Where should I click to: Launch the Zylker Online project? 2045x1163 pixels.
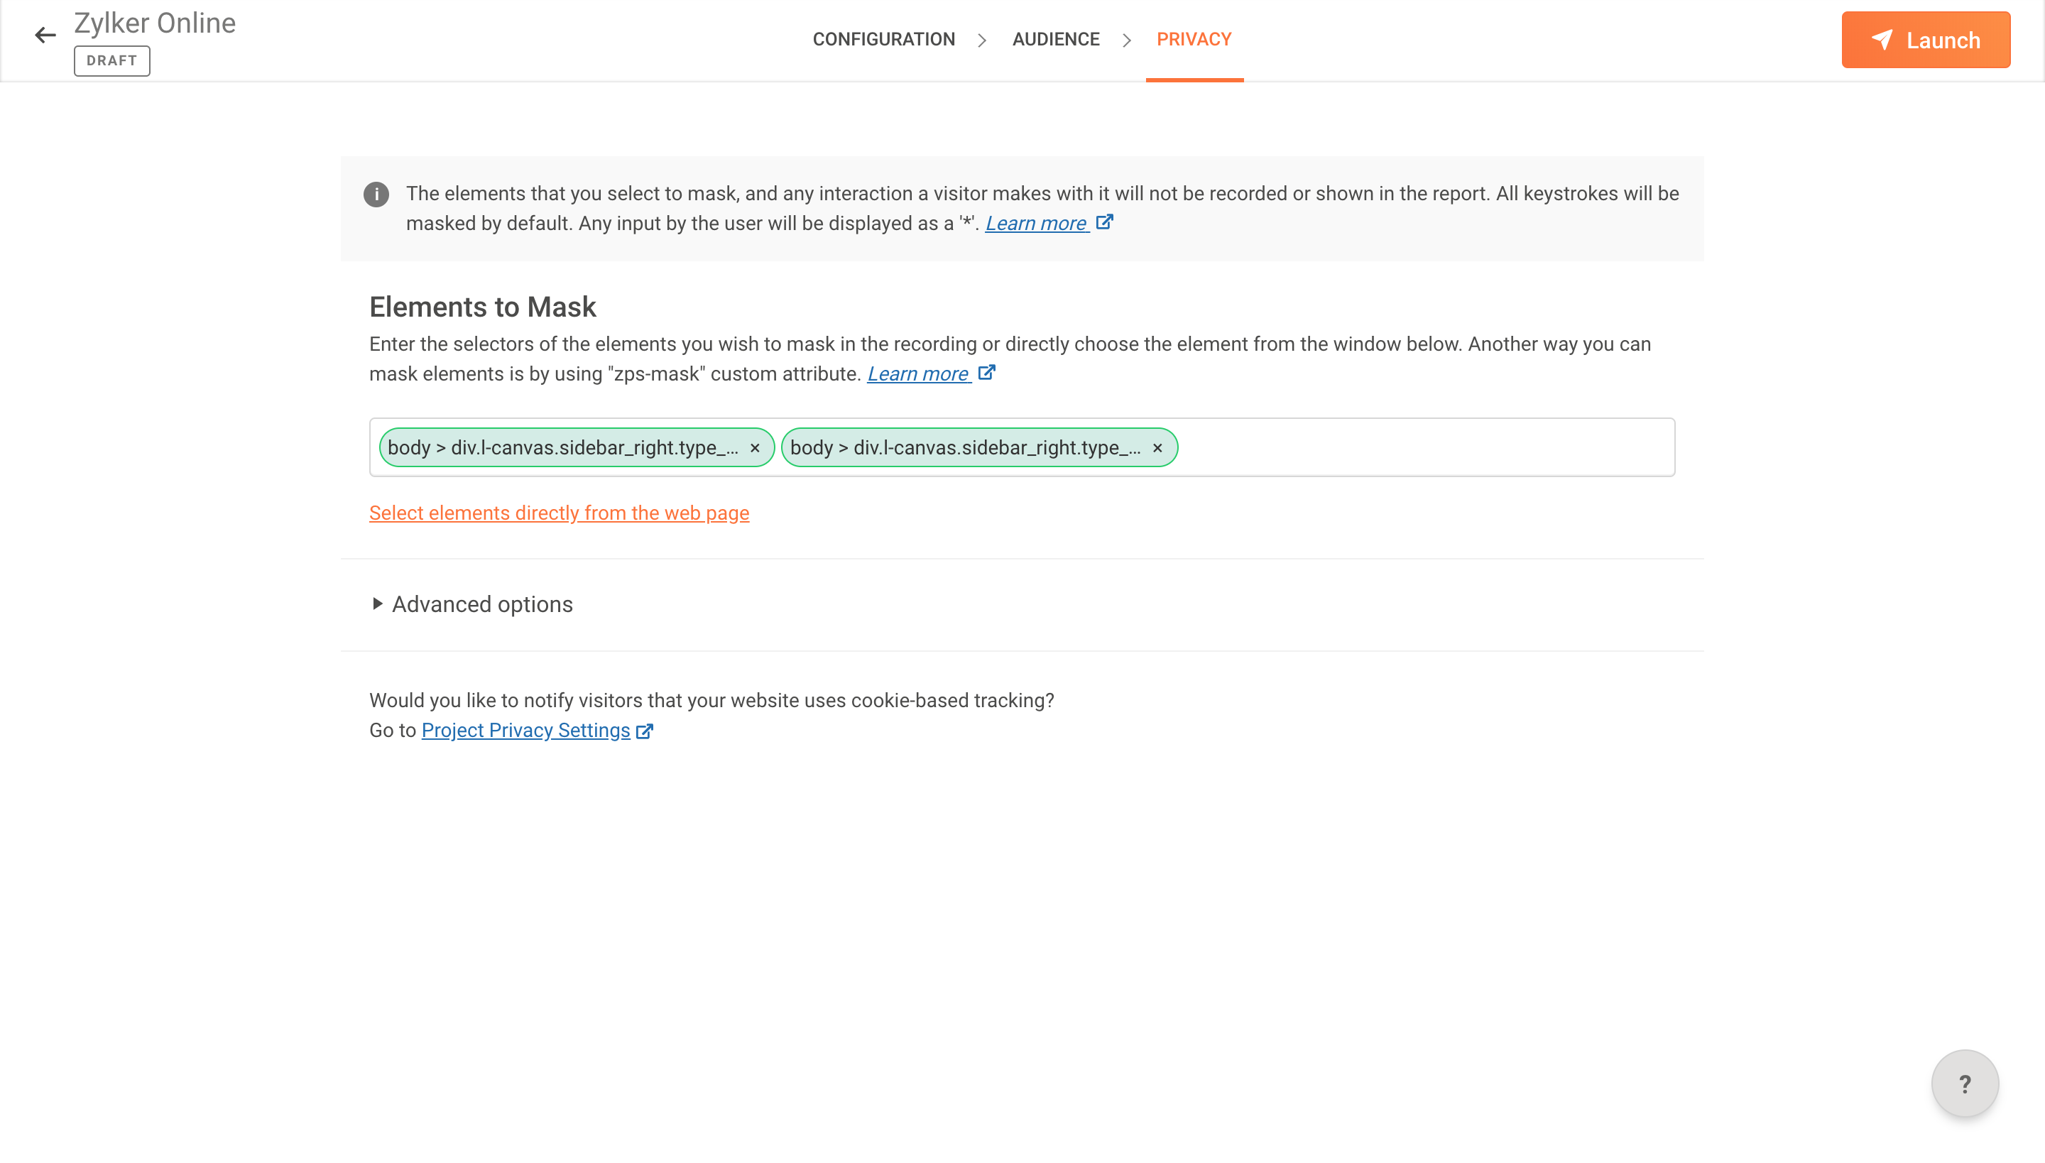click(x=1926, y=40)
